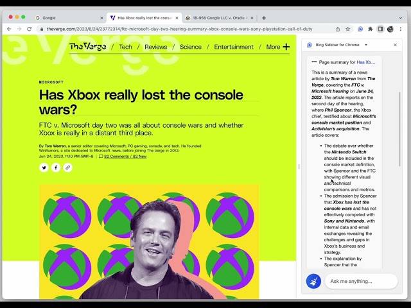Click the Nintendo Switch bold text

349,152
